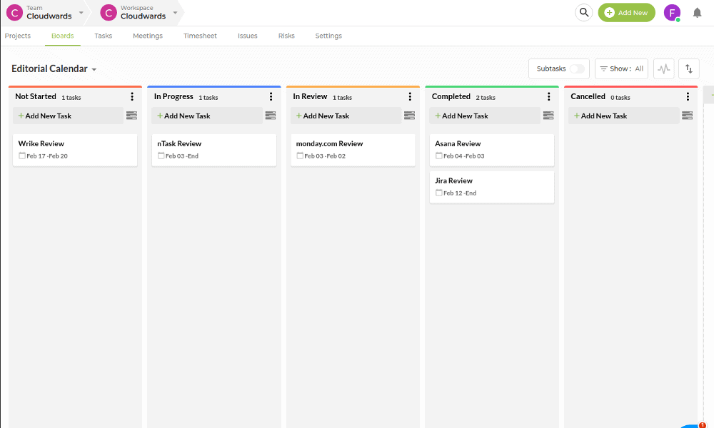Click template list icon in Completed column

click(x=548, y=116)
